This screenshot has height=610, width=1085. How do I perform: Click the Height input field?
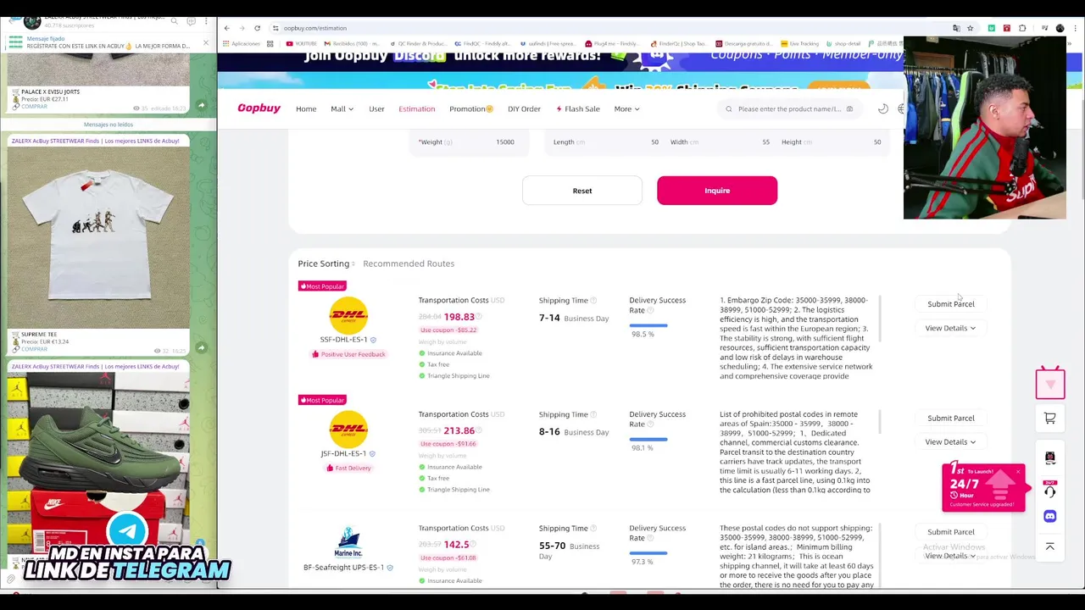(831, 141)
